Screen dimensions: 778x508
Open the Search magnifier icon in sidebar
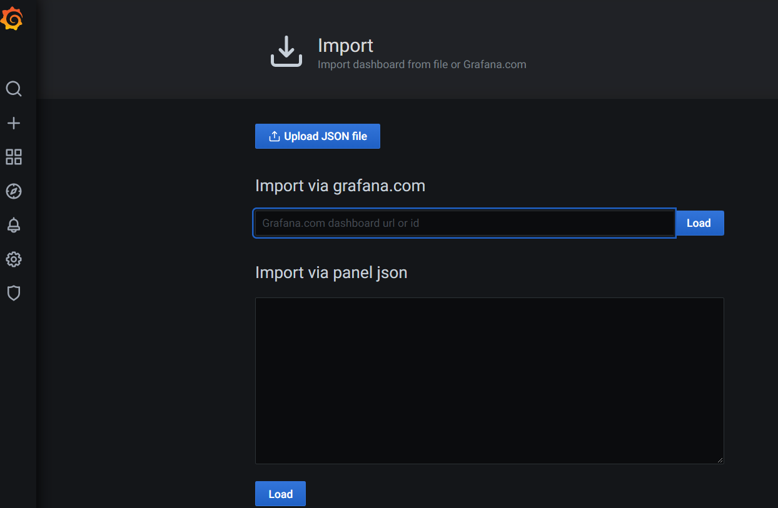tap(14, 89)
